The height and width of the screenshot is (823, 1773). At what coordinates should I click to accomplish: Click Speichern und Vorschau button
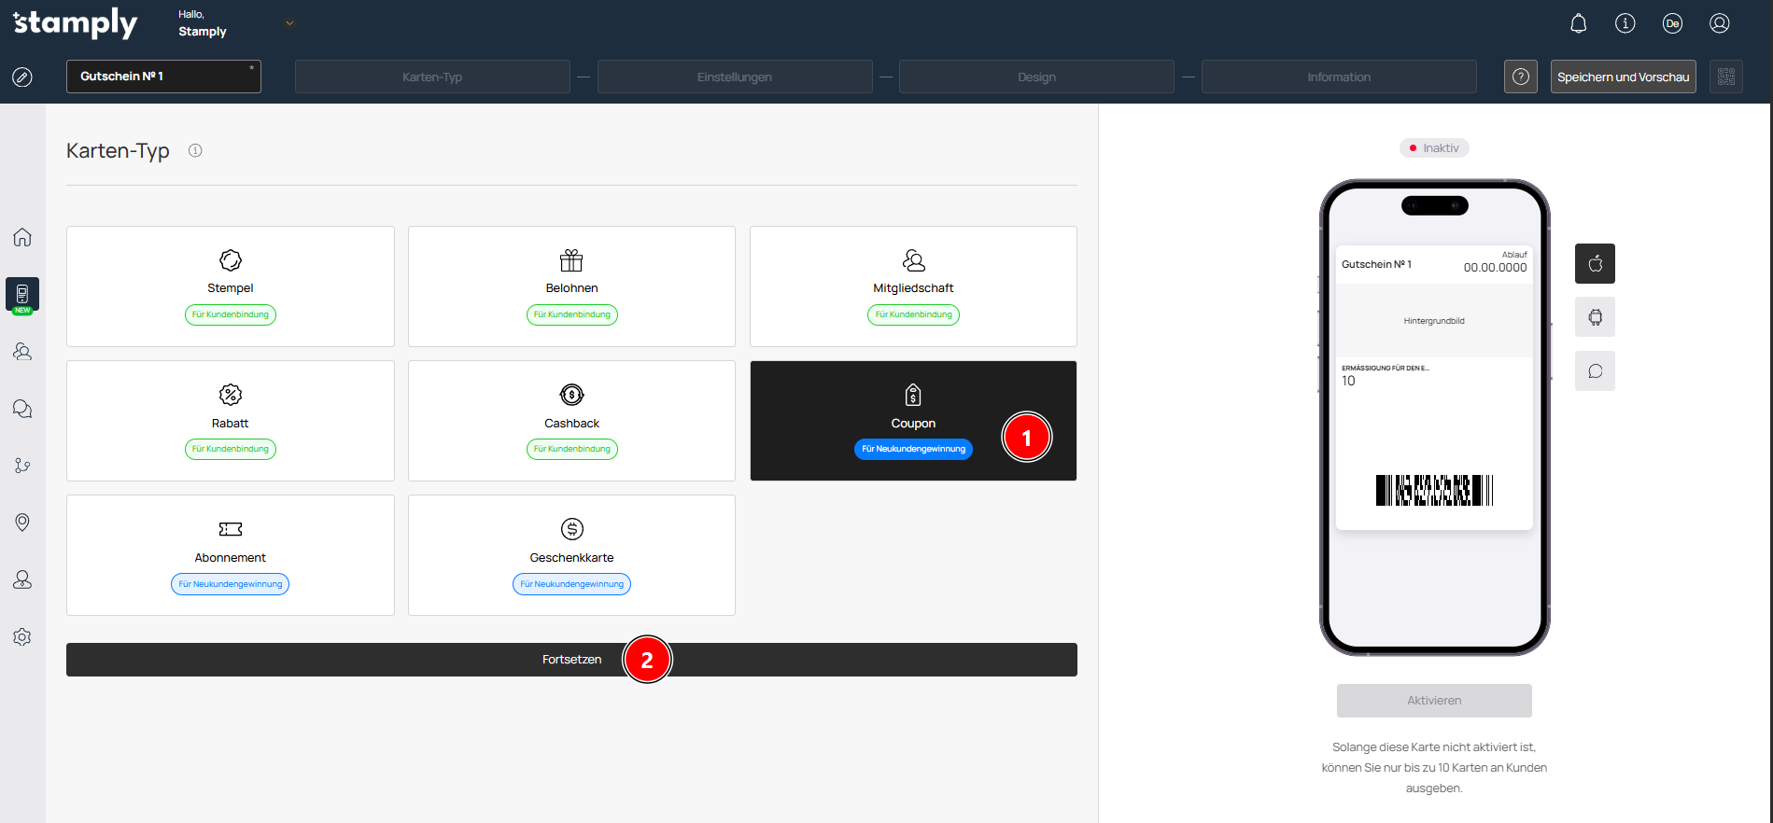coord(1623,77)
